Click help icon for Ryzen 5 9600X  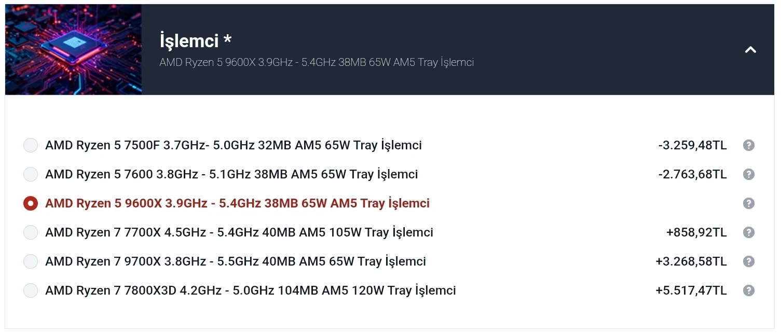click(748, 203)
